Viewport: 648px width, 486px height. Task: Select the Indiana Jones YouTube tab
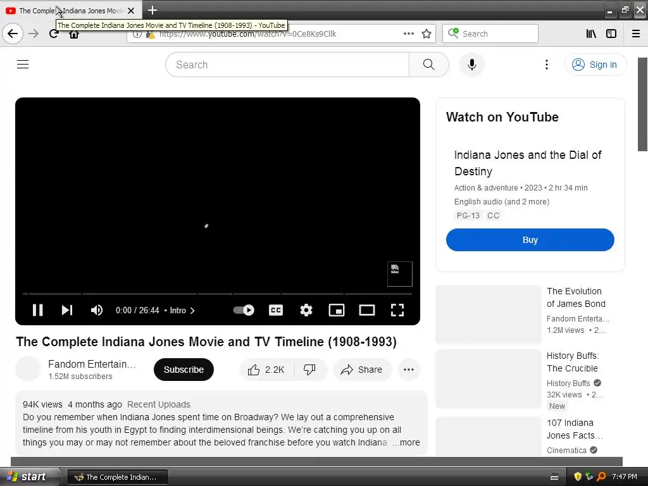click(x=71, y=11)
